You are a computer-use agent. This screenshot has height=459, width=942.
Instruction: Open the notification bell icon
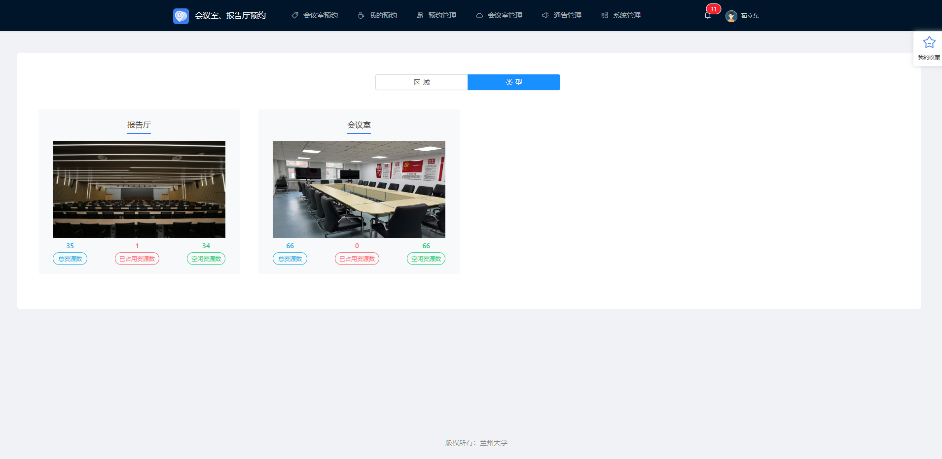coord(708,16)
